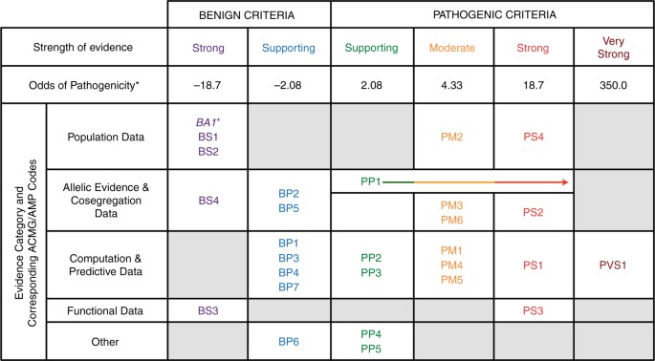Select the BA1 benign criteria code
Screen dimensions: 655x361
pyautogui.click(x=208, y=121)
